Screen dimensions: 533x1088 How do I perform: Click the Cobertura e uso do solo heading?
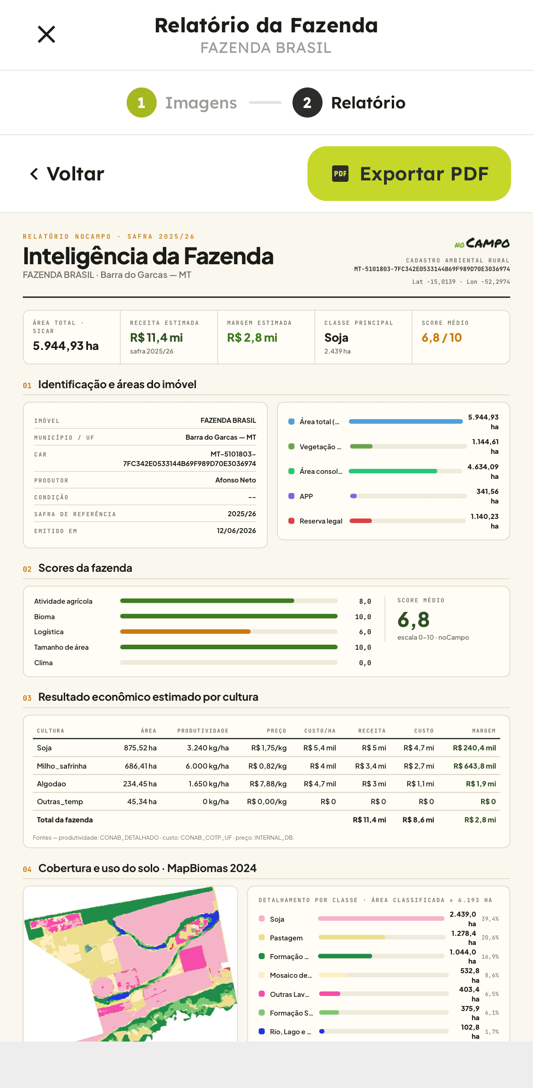click(147, 868)
